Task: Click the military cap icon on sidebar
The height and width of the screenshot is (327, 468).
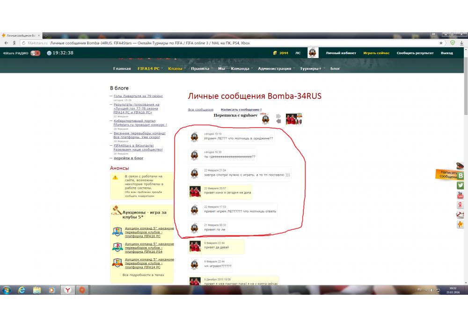Action: pyautogui.click(x=461, y=166)
